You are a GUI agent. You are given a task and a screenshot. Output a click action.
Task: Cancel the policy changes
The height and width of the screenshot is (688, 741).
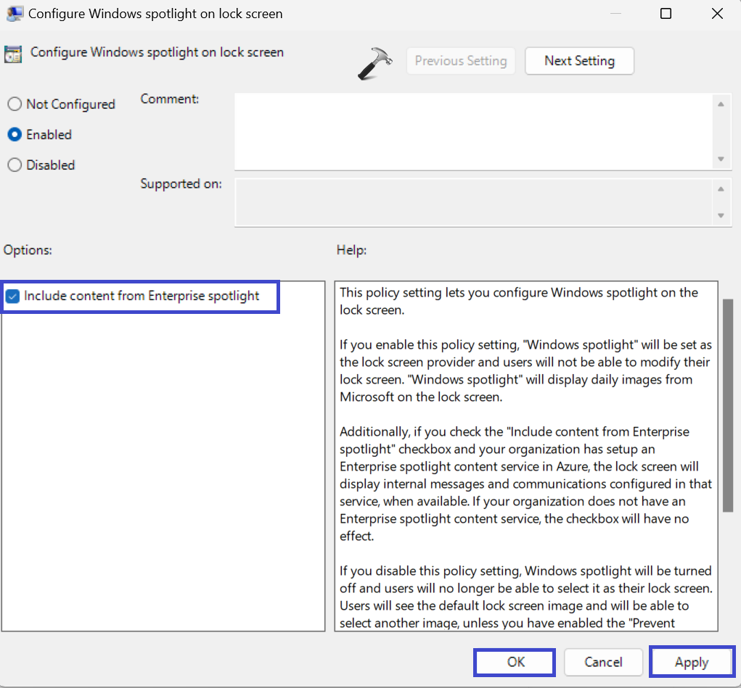603,662
